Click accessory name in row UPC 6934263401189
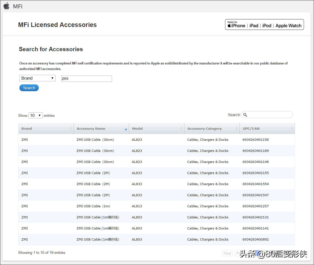 95,151
